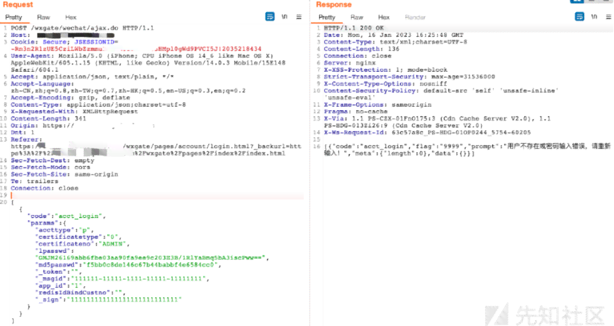Click the Pragma: no-cache header
Screen dimensions: 614x326
tap(355, 112)
